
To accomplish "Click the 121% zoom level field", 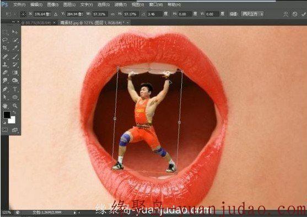I will click(7, 212).
